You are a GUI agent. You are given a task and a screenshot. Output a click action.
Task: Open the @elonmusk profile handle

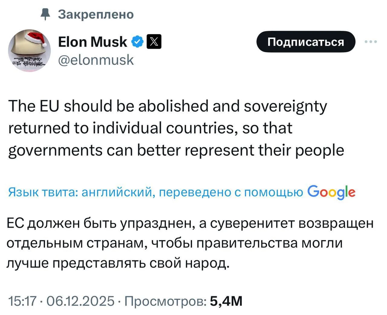96,60
